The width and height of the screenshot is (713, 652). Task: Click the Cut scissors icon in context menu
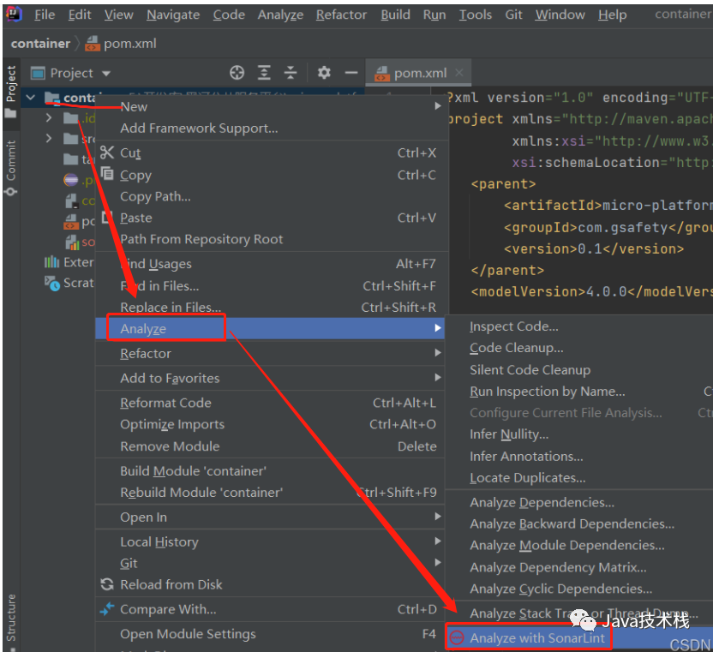click(107, 153)
